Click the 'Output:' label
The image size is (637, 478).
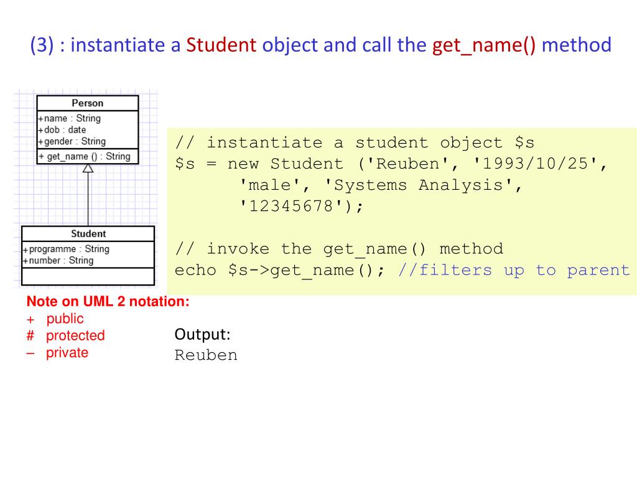pos(202,334)
